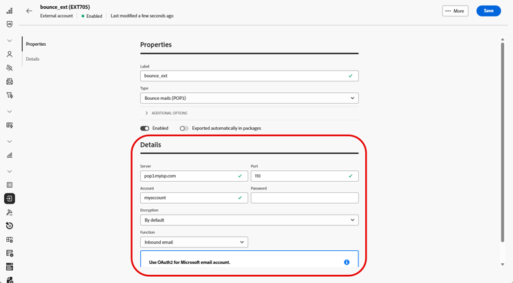Click the history clock sidebar icon
This screenshot has height=283, width=513.
[x=10, y=226]
